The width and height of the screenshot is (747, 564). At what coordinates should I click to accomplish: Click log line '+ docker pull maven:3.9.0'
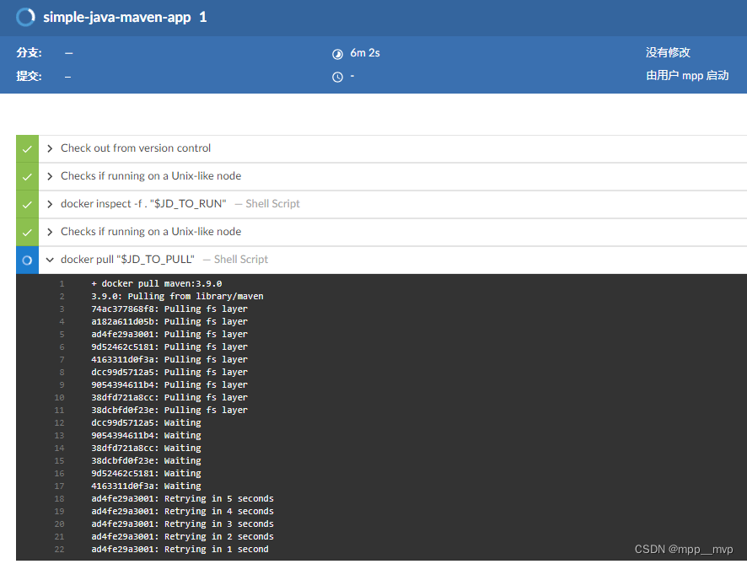click(157, 283)
